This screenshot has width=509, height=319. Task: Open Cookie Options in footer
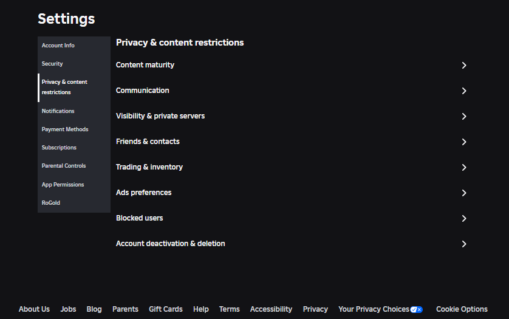tap(462, 309)
